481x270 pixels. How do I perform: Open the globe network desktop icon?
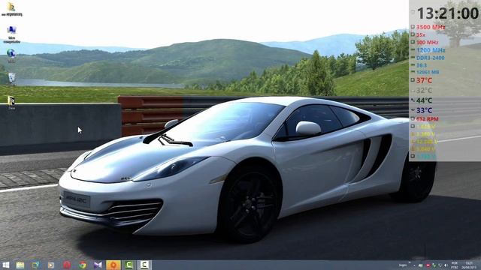tap(11, 53)
